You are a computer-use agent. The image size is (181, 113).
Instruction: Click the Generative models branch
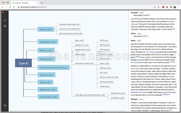pos(84,63)
